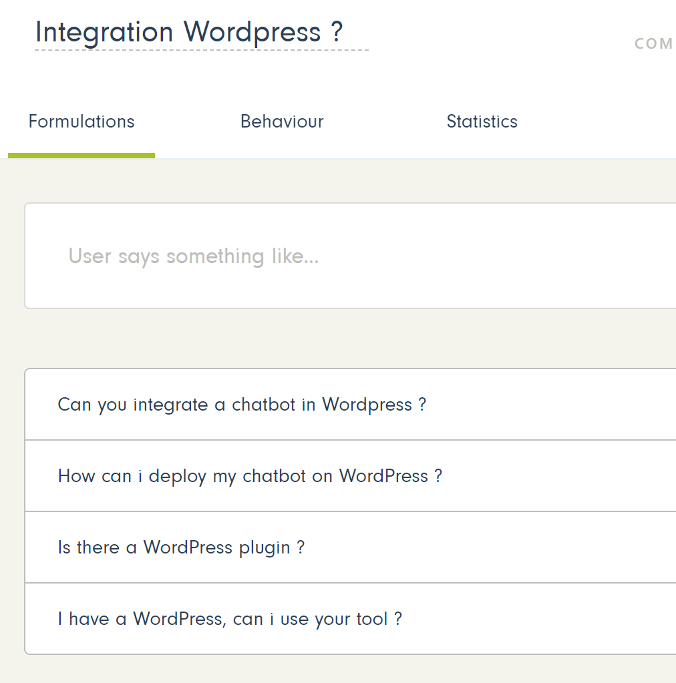This screenshot has height=683, width=676.
Task: Open the Behaviour tab
Action: pos(282,122)
